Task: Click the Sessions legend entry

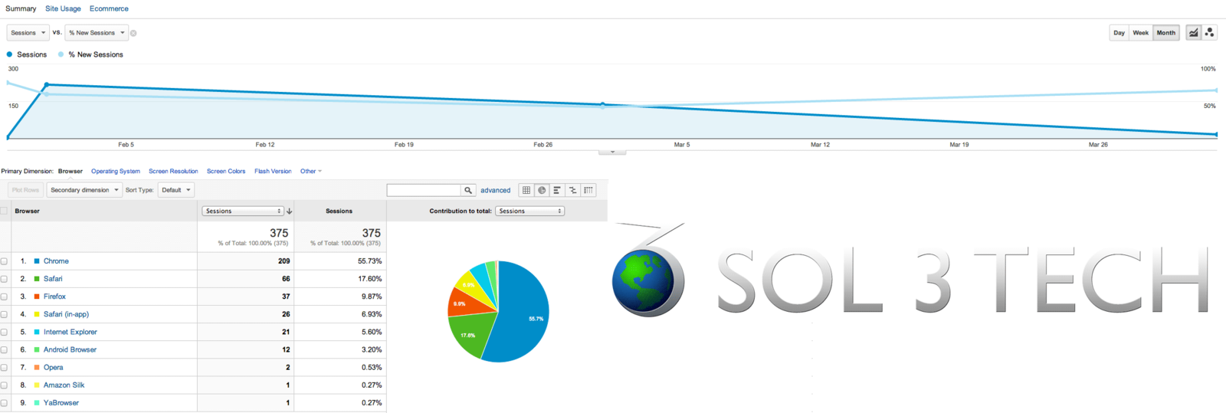Action: pos(27,54)
